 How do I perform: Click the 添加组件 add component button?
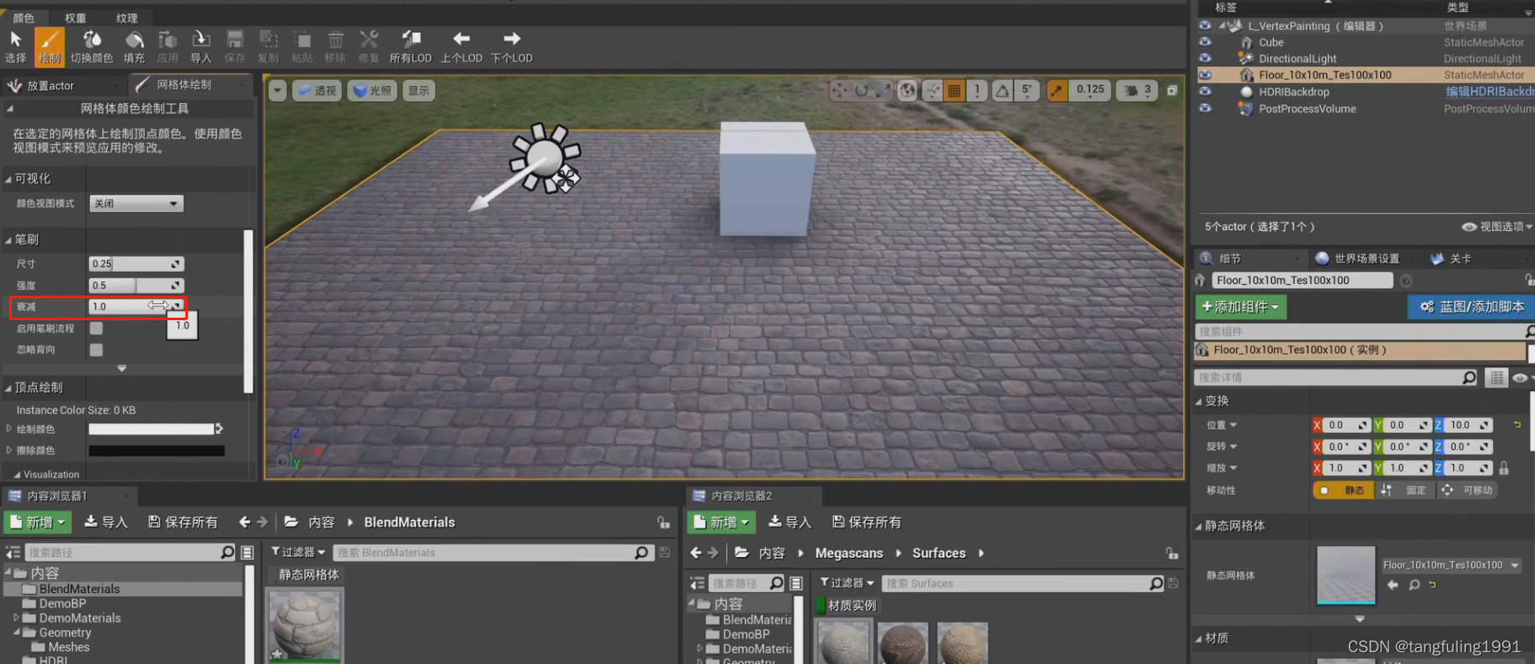(1240, 307)
